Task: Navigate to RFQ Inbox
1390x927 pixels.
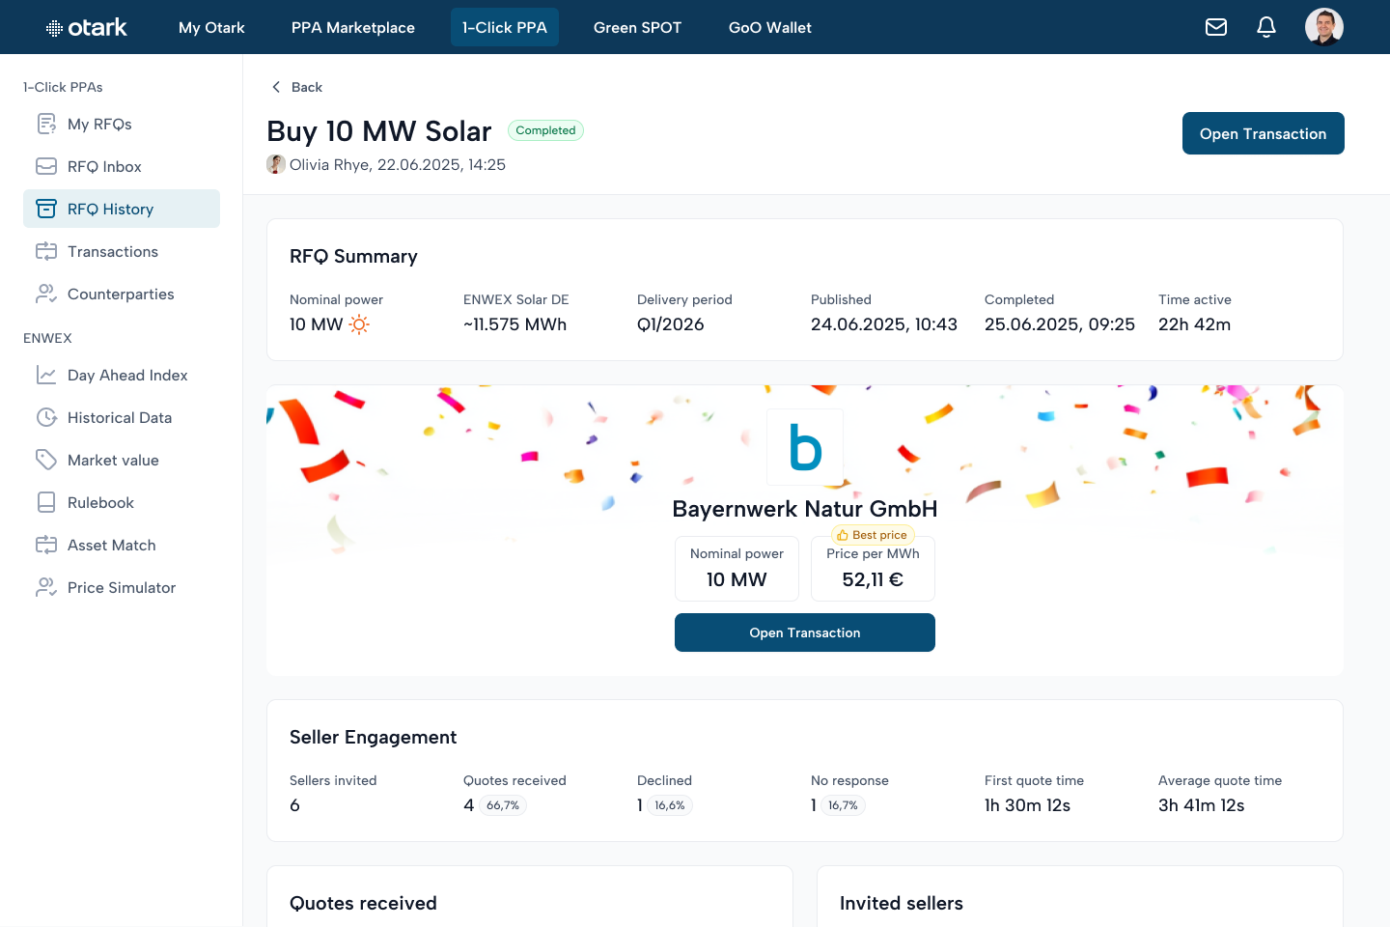Action: pos(122,166)
